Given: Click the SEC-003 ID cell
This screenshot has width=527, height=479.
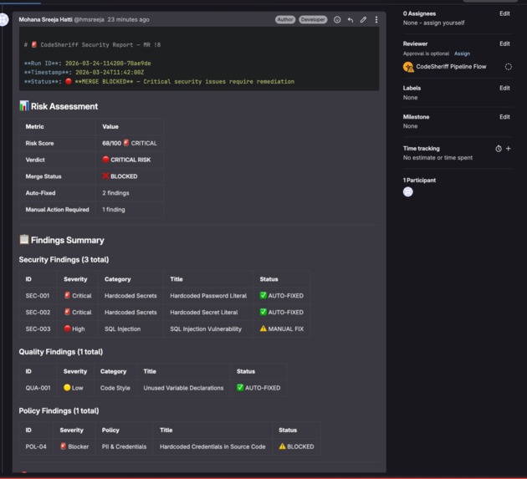Looking at the screenshot, I should point(38,329).
